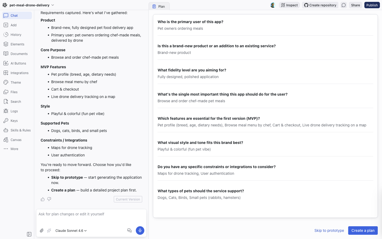Click the app logo in the top-left corner
The height and width of the screenshot is (239, 382).
click(x=5, y=5)
